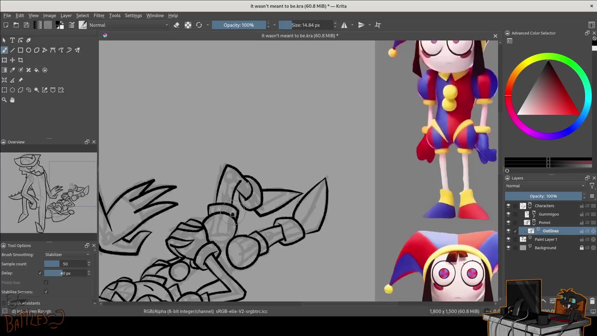Select the Ellipse tool
Viewport: 597px width, 336px height.
pyautogui.click(x=28, y=50)
